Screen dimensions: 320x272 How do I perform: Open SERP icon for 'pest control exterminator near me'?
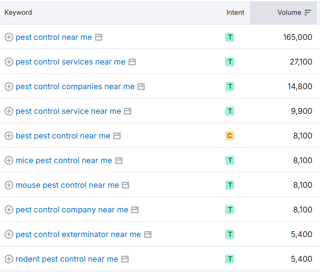pyautogui.click(x=148, y=234)
